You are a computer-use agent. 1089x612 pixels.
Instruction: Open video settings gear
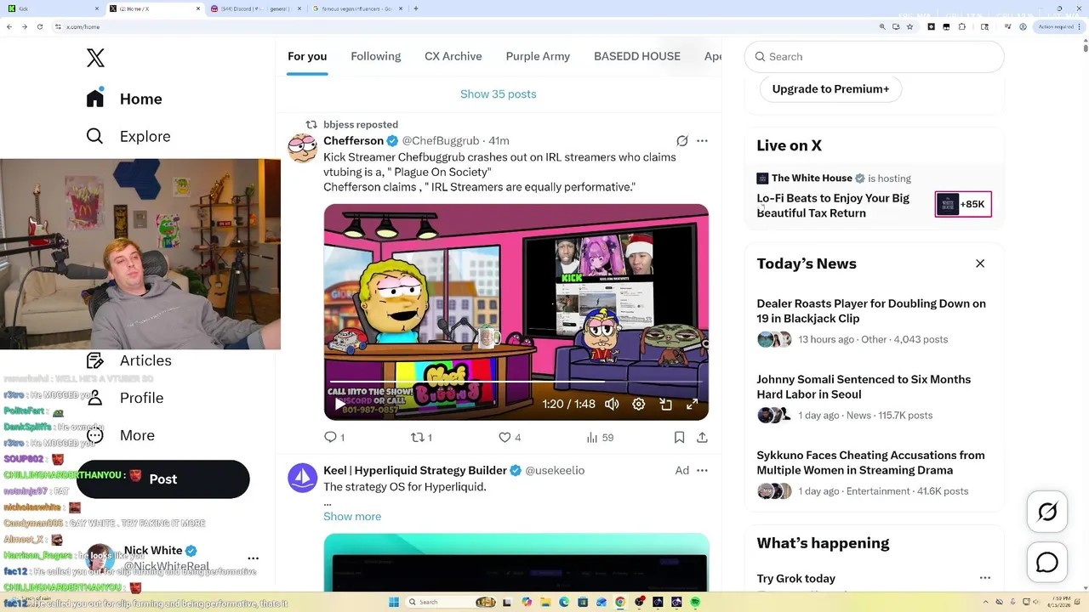tap(639, 404)
